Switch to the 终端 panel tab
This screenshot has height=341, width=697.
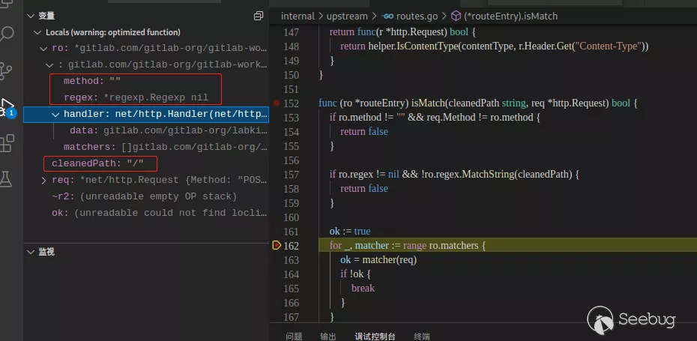(422, 337)
